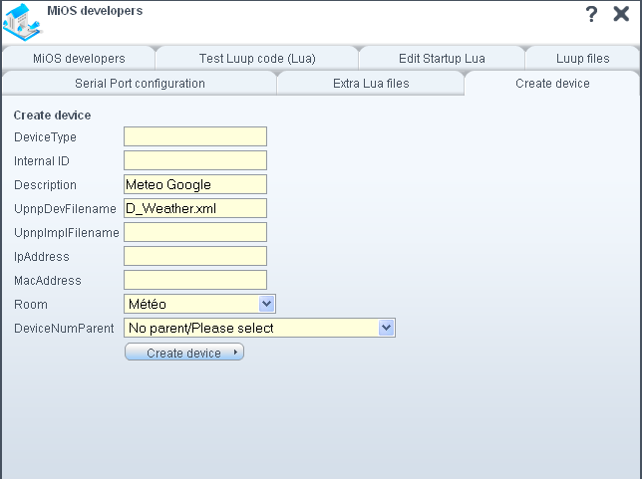Close the MiOS developers dialog
642x479 pixels.
pyautogui.click(x=621, y=14)
